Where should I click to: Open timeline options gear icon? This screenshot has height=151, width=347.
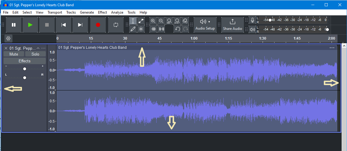click(8, 38)
